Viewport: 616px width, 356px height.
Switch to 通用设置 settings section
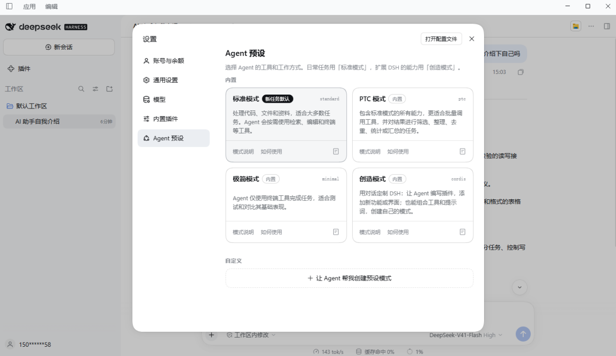(x=174, y=80)
